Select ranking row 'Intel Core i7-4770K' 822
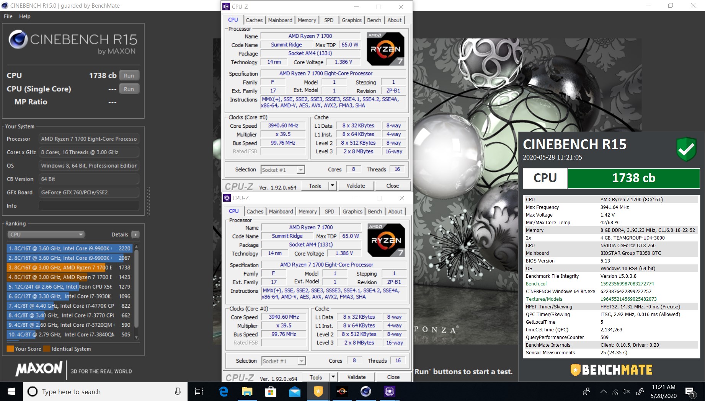 tap(69, 306)
